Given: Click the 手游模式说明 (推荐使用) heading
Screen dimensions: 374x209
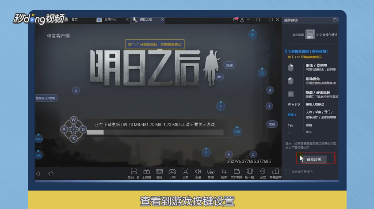Looking at the screenshot, I should point(308,51).
